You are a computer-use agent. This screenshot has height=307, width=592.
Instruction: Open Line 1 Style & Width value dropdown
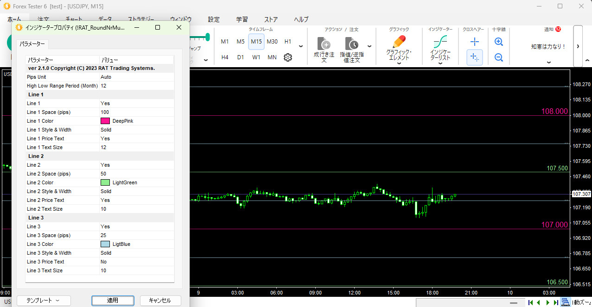[136, 130]
